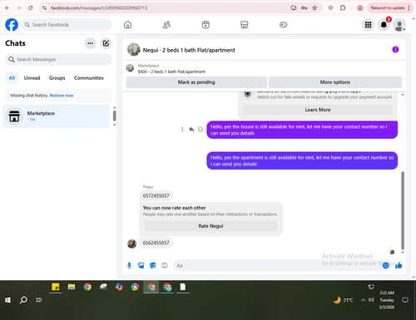Open conversation information purple icon
The width and height of the screenshot is (416, 320).
[x=395, y=50]
